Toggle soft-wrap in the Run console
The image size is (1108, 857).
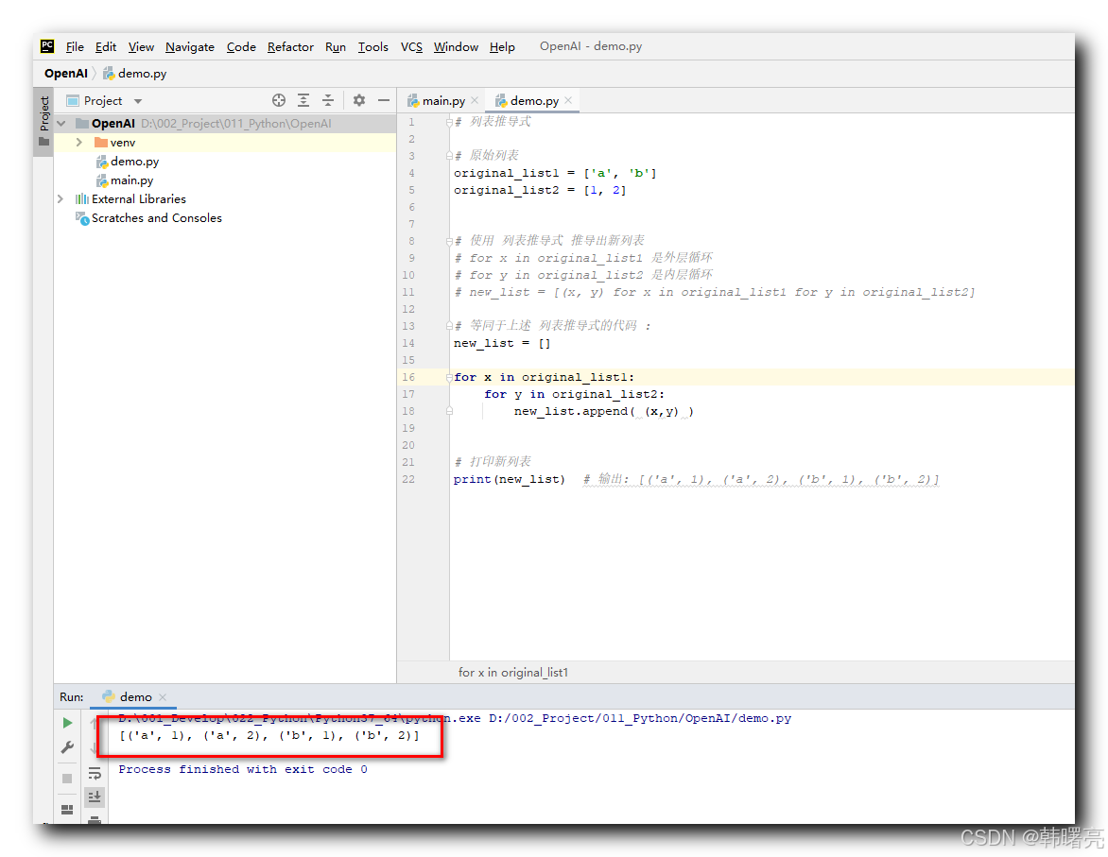tap(94, 773)
